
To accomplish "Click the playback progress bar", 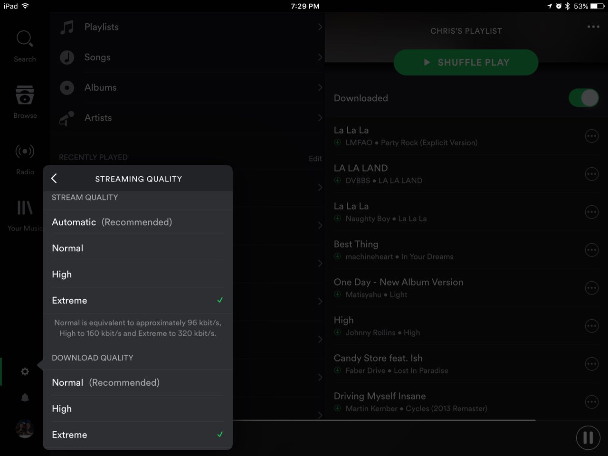I will click(x=384, y=420).
